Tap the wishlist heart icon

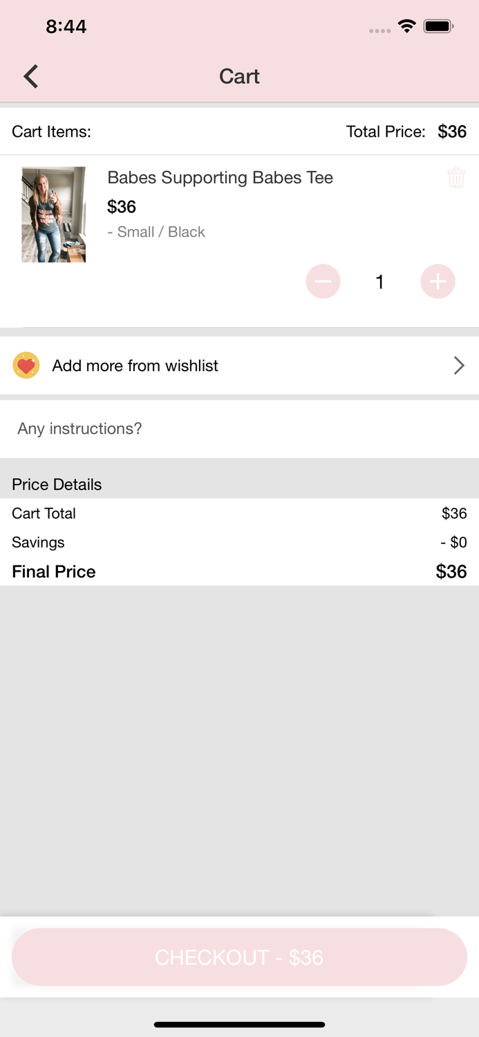coord(26,366)
